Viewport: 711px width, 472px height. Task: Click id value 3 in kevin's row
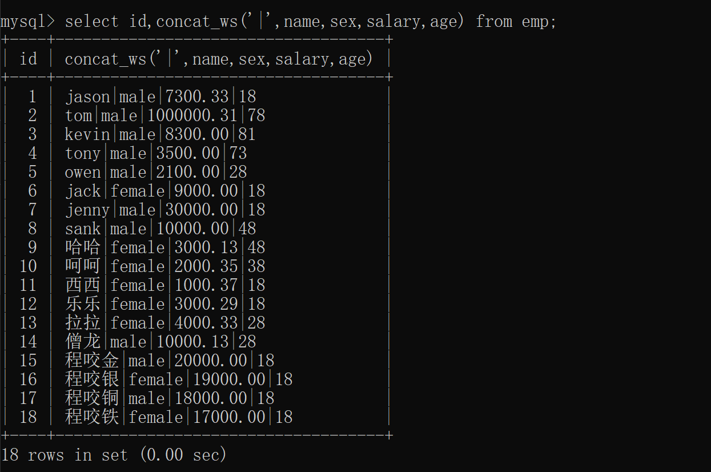(33, 134)
